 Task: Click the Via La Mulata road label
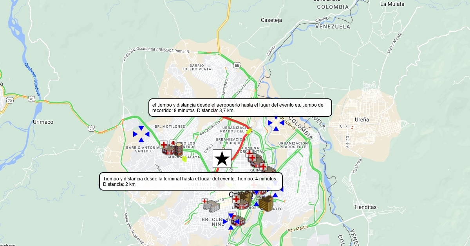pyautogui.click(x=395, y=43)
